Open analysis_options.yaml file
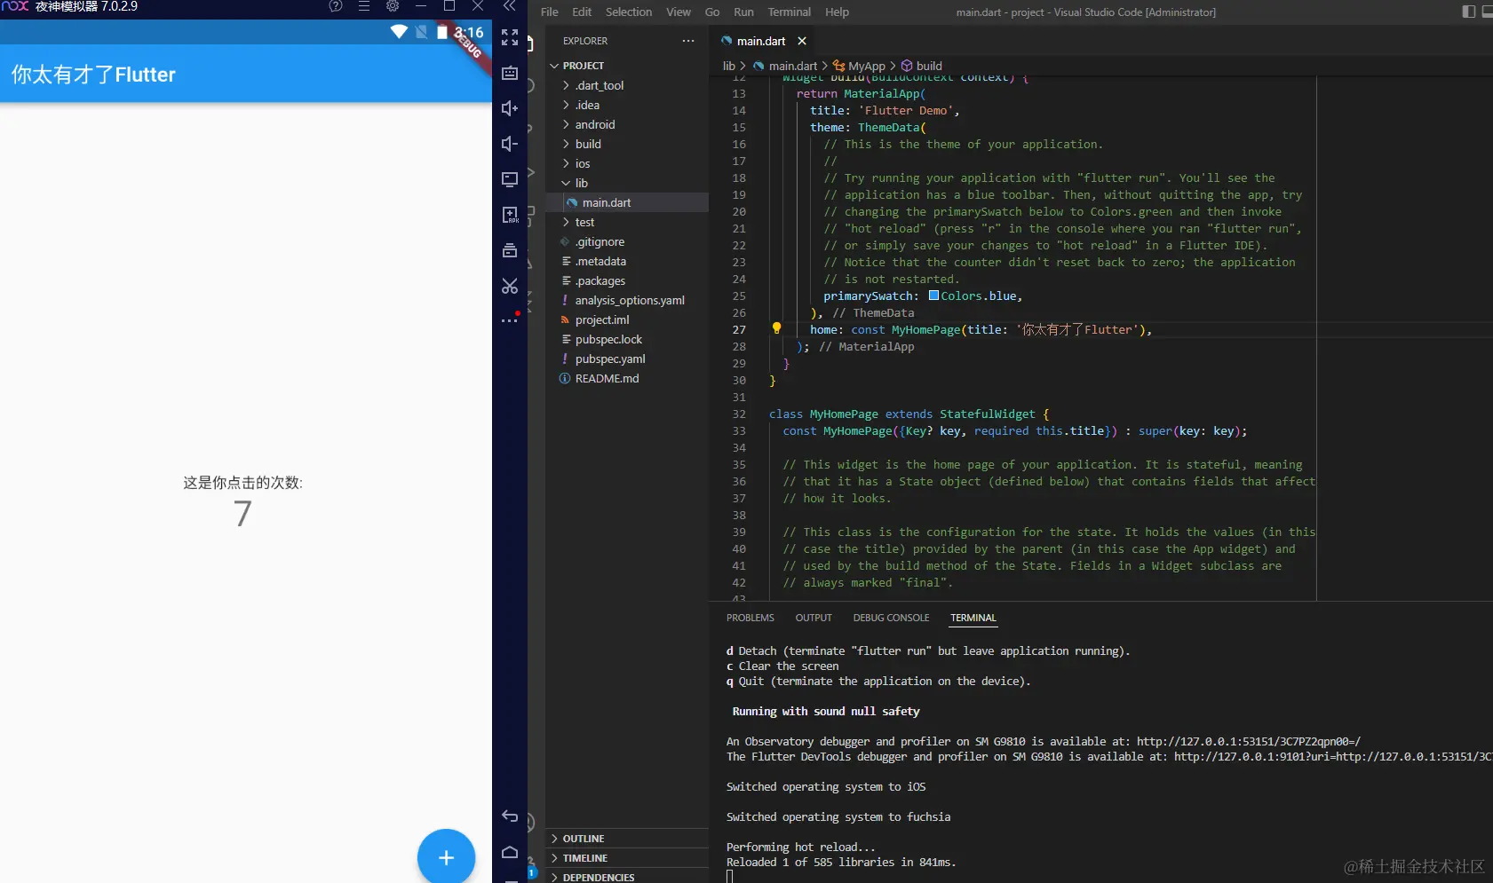This screenshot has width=1493, height=883. coord(627,300)
